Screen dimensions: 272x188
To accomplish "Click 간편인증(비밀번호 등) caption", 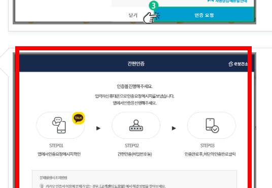I will click(x=134, y=154).
